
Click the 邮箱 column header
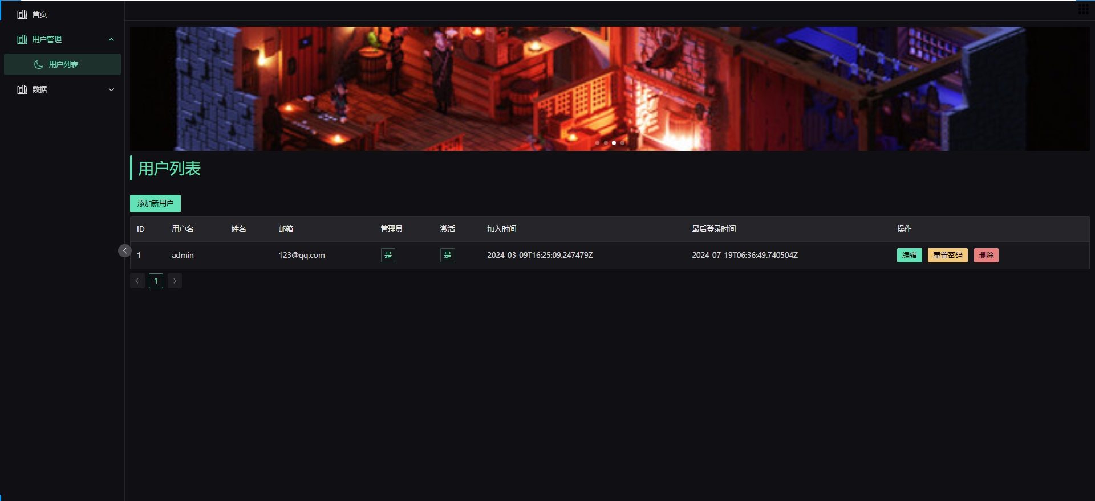coord(286,229)
